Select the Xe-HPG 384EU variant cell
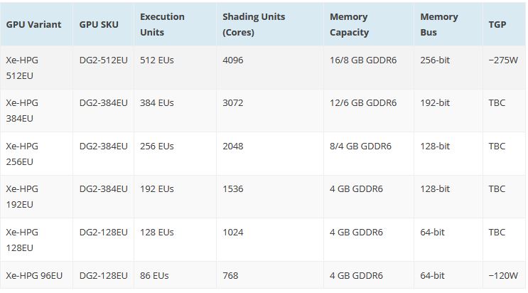The width and height of the screenshot is (528, 293). click(x=22, y=110)
